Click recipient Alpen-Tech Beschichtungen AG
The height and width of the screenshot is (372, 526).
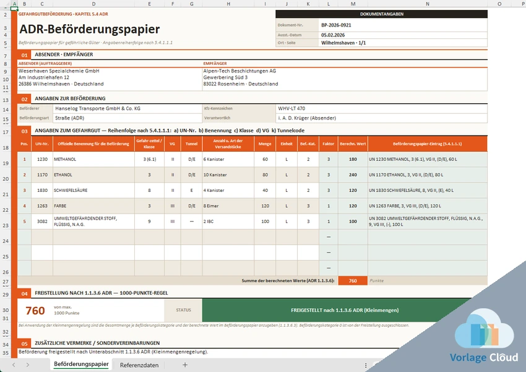(239, 71)
